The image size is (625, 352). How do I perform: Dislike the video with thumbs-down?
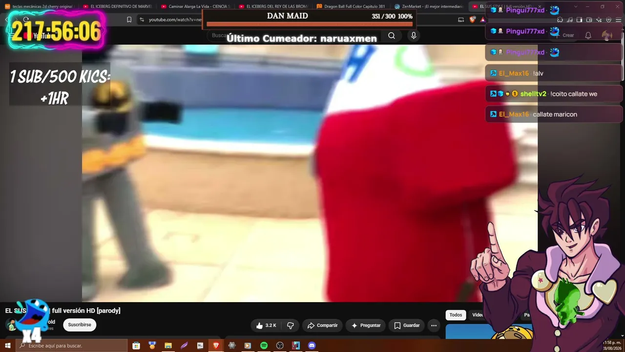click(291, 326)
